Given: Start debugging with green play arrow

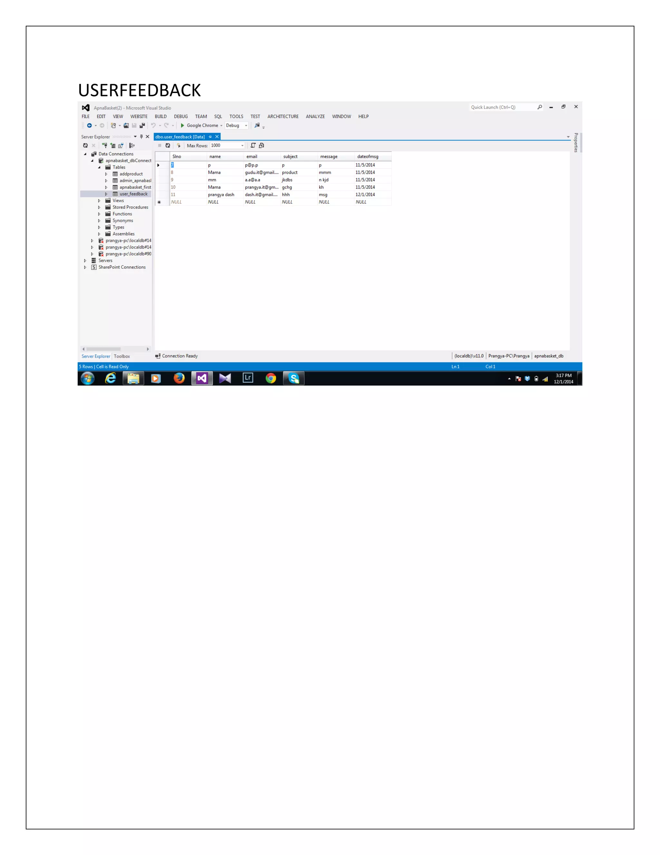Looking at the screenshot, I should [182, 126].
